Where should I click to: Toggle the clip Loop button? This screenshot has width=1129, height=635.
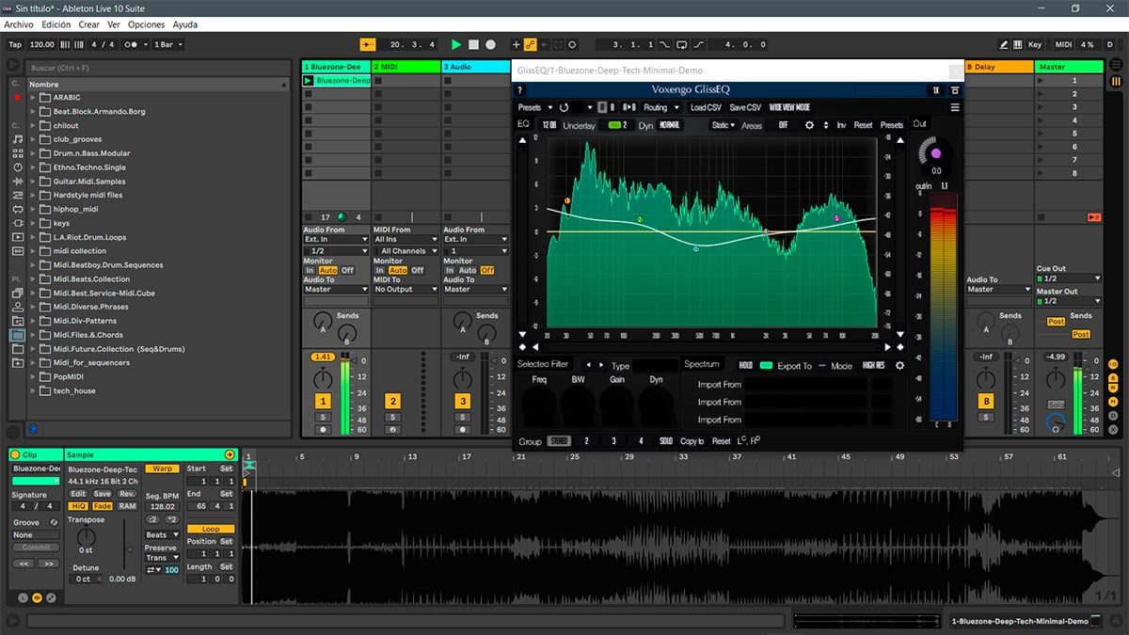pyautogui.click(x=210, y=529)
